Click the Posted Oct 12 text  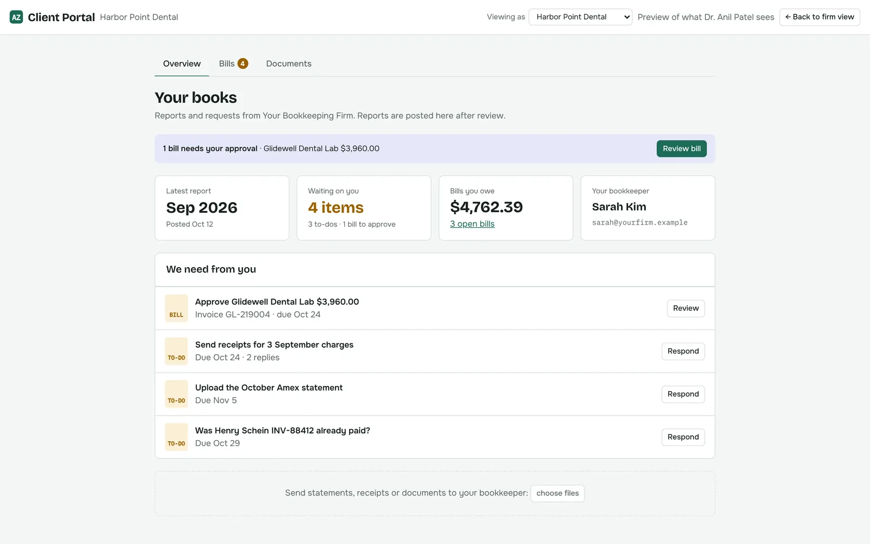[x=189, y=224]
